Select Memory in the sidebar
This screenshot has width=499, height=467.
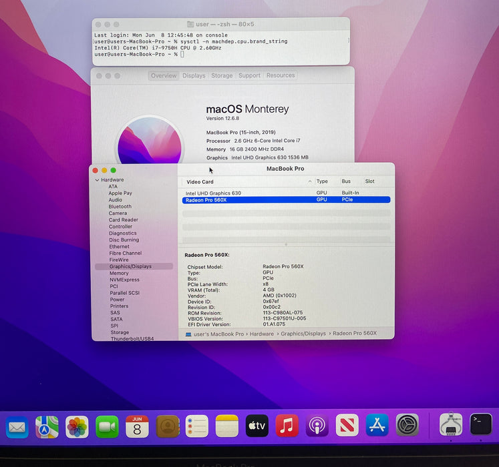point(119,274)
